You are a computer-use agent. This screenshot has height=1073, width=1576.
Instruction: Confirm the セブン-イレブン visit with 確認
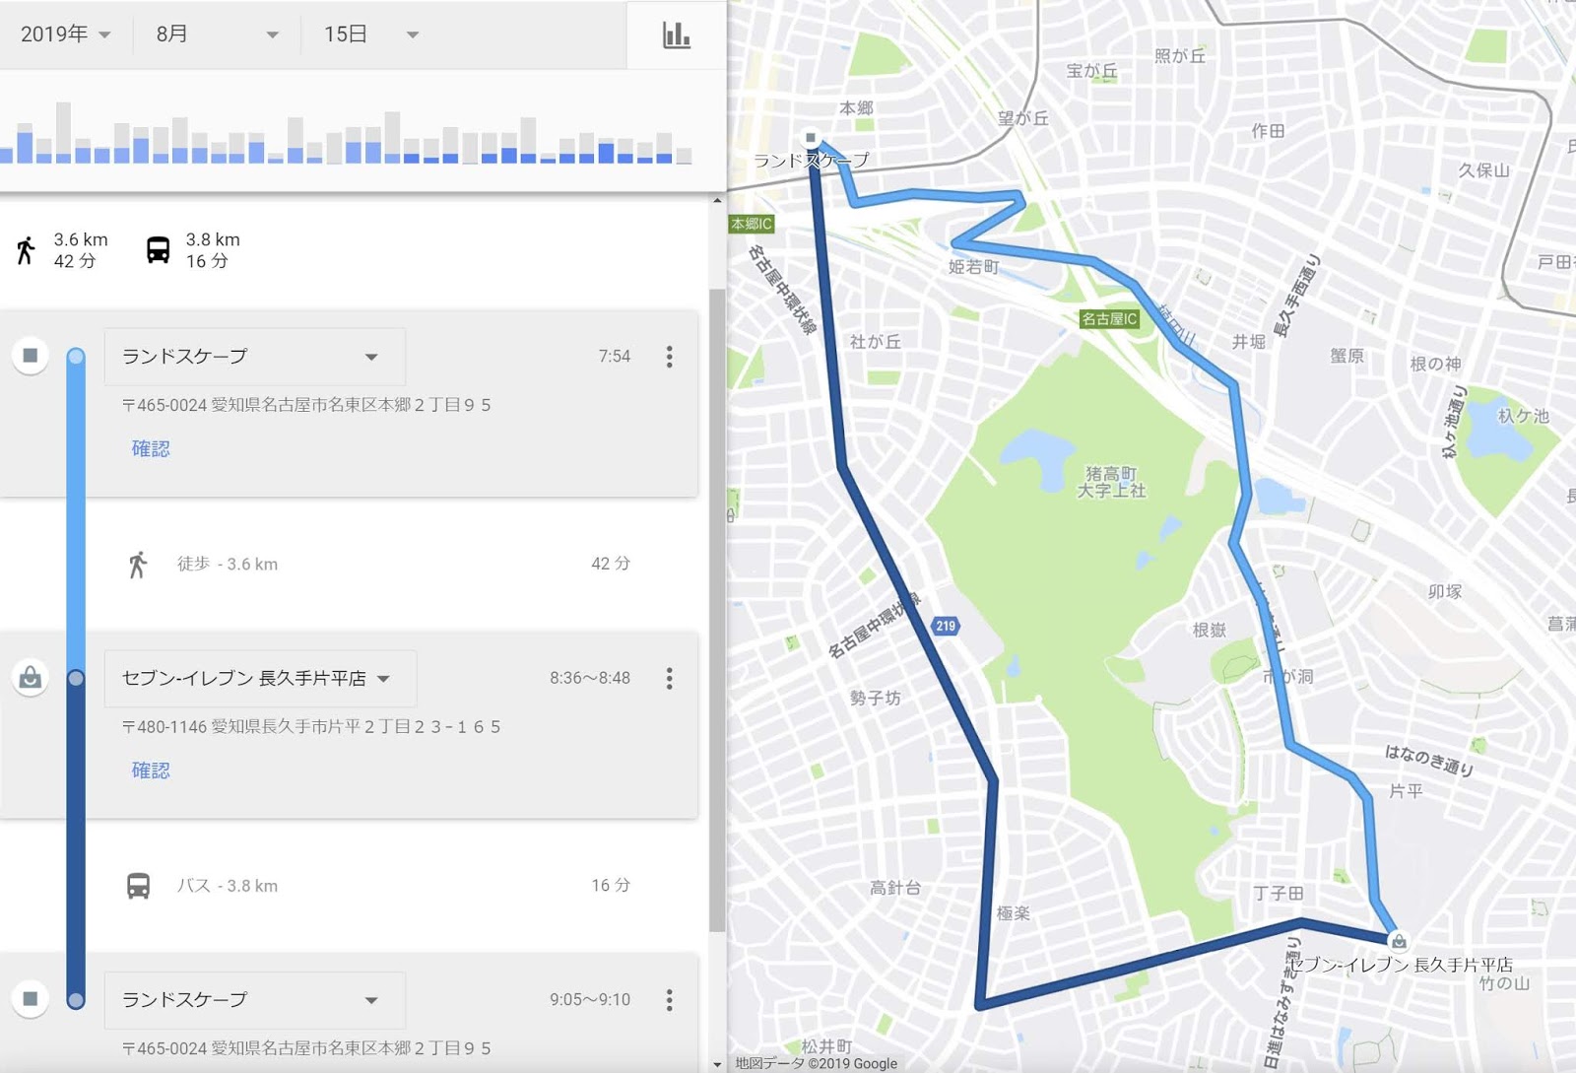[x=151, y=771]
